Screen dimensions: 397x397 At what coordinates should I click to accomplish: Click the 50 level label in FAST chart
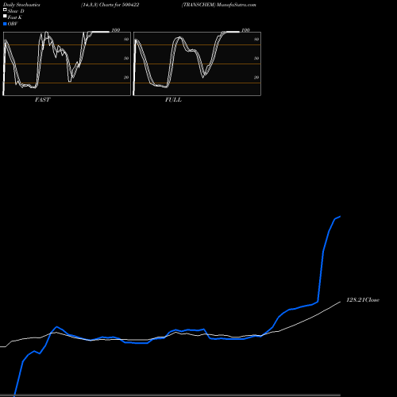[x=126, y=58]
